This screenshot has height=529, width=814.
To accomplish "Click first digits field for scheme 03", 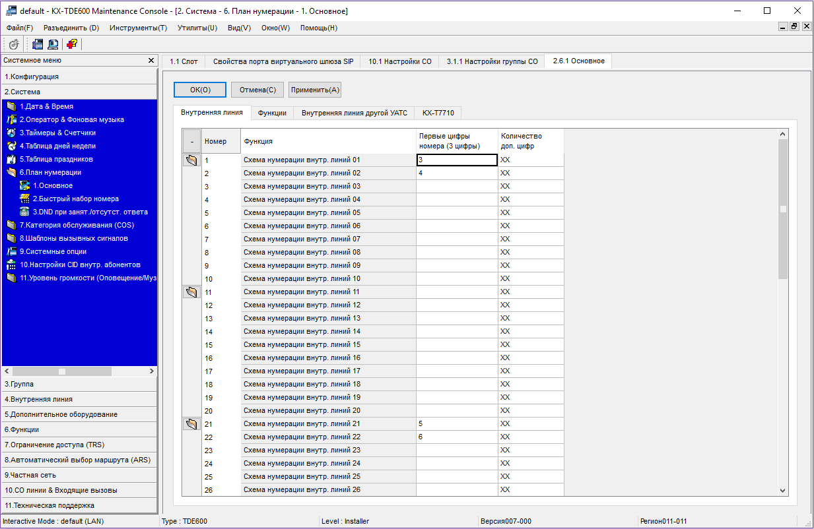I will (x=457, y=186).
